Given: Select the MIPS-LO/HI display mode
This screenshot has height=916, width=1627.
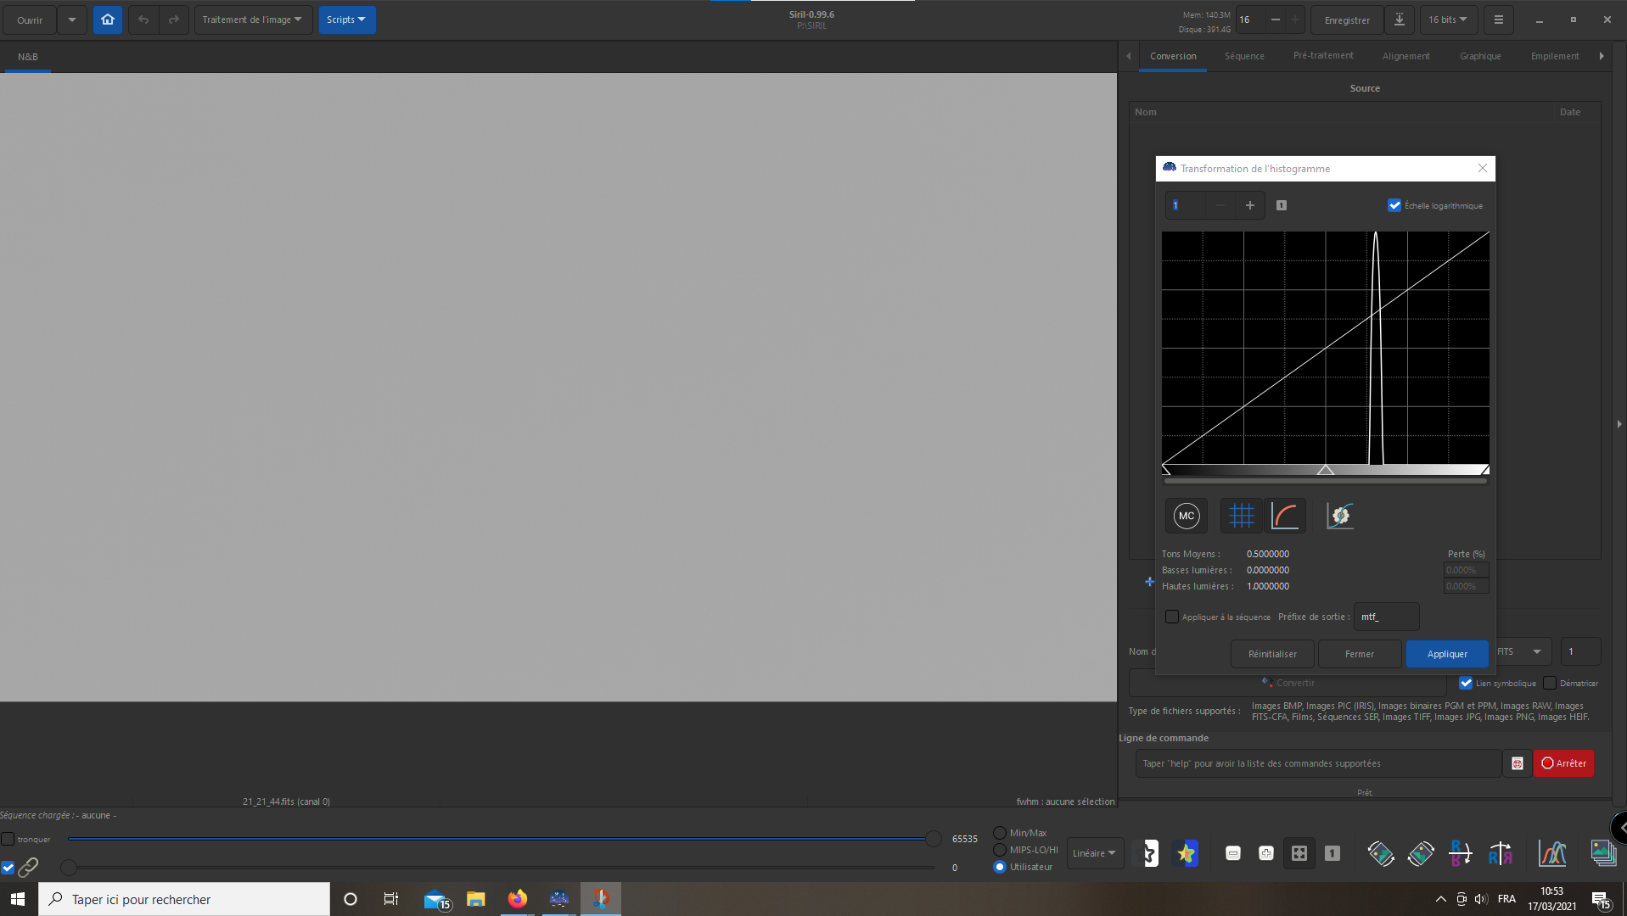Looking at the screenshot, I should pyautogui.click(x=1000, y=850).
